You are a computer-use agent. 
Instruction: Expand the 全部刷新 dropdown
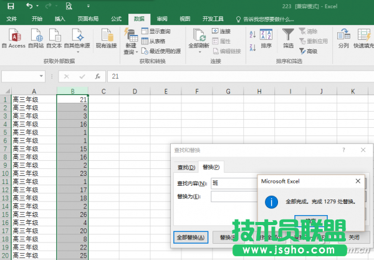tap(198, 53)
